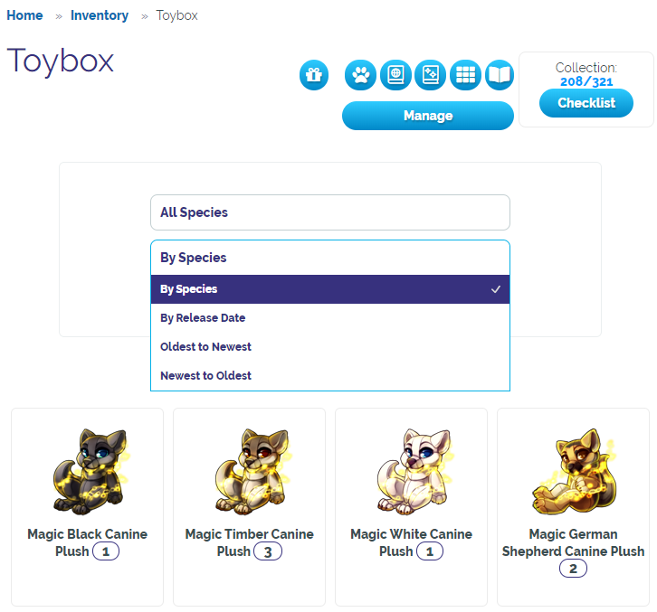The width and height of the screenshot is (657, 612).
Task: Click the paw print icon
Action: click(x=360, y=75)
